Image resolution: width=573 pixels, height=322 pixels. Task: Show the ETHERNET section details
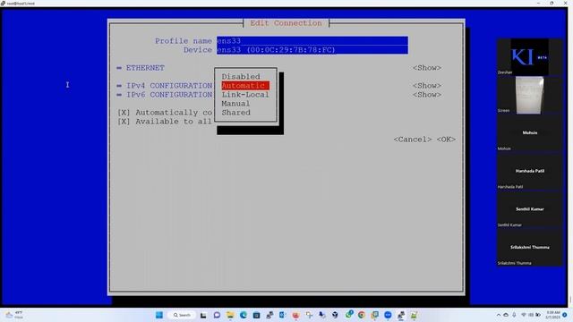(427, 68)
